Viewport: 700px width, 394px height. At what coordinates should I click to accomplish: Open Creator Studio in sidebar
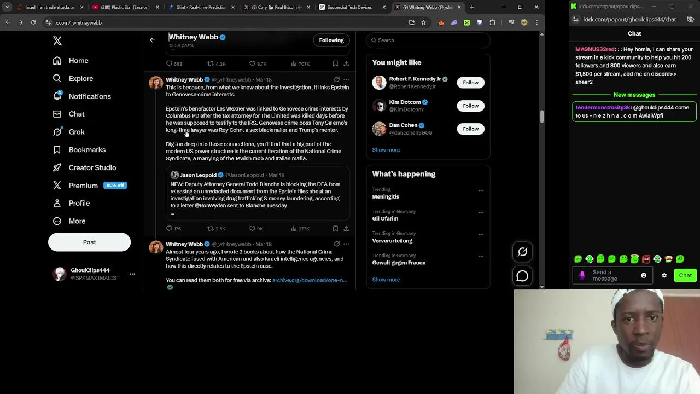click(84, 167)
